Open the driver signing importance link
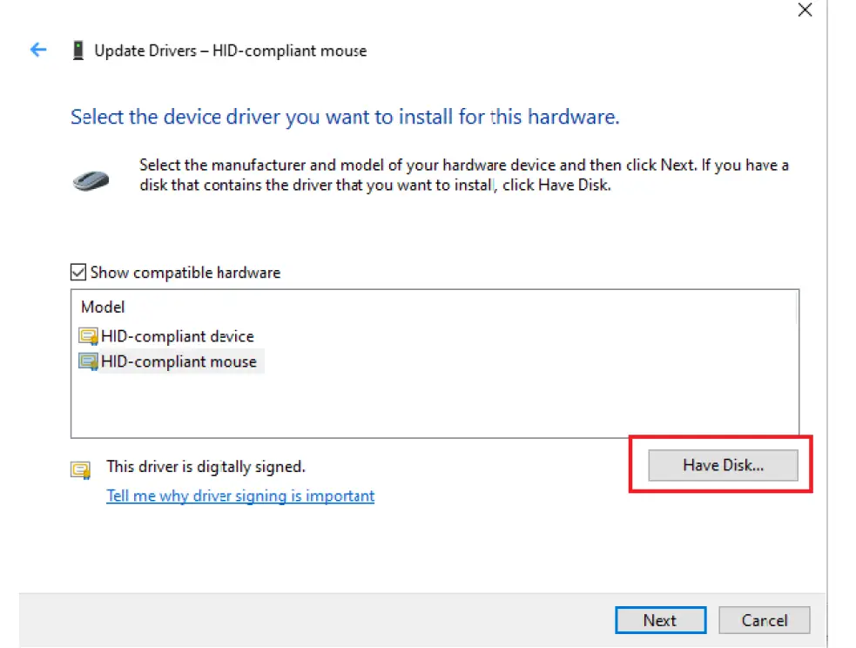 [x=240, y=495]
